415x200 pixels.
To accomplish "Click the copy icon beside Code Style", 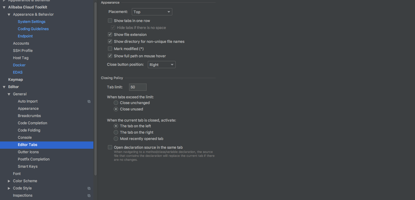I will coord(89,188).
